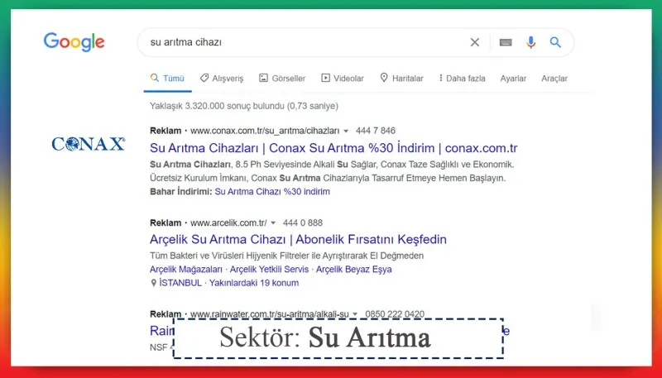Open the Videolar tab
Screen dimensions: 662x378
tap(343, 78)
